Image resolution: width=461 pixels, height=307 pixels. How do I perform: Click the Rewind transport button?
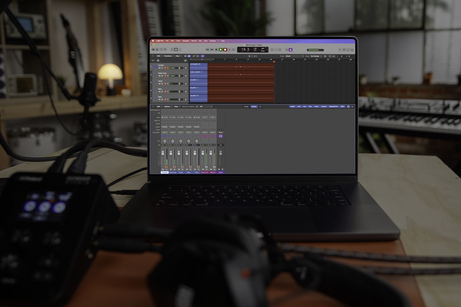pyautogui.click(x=207, y=49)
